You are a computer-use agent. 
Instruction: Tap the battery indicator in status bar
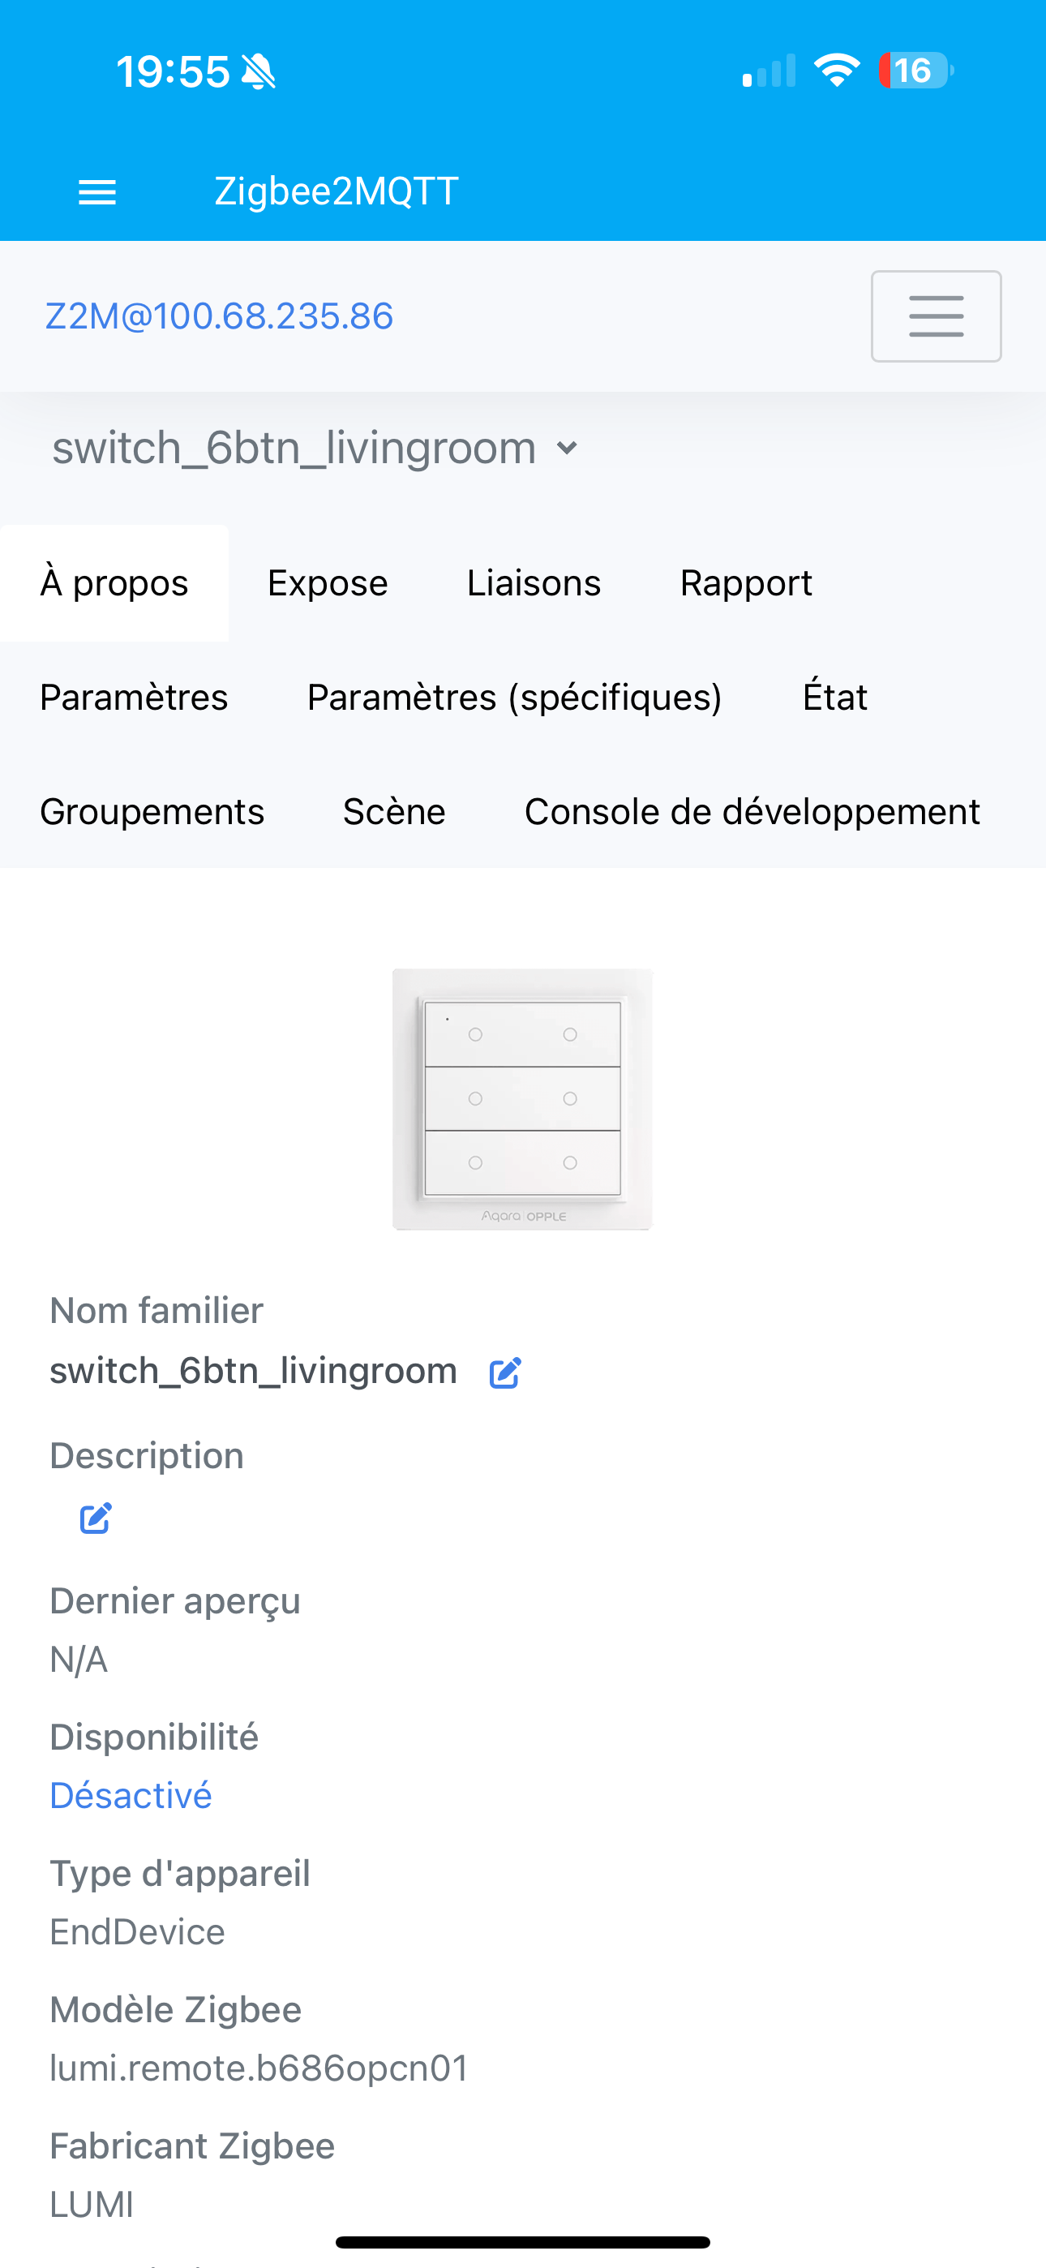click(x=915, y=71)
